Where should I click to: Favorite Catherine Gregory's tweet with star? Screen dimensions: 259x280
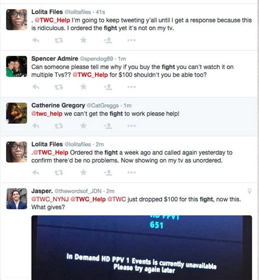[84, 125]
